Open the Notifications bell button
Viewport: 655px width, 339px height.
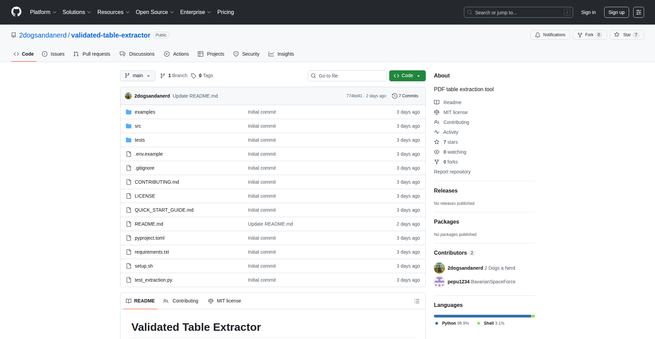tap(550, 35)
